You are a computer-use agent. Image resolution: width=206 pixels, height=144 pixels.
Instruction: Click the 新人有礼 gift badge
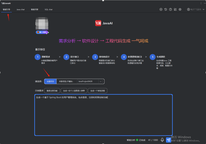coord(42,32)
